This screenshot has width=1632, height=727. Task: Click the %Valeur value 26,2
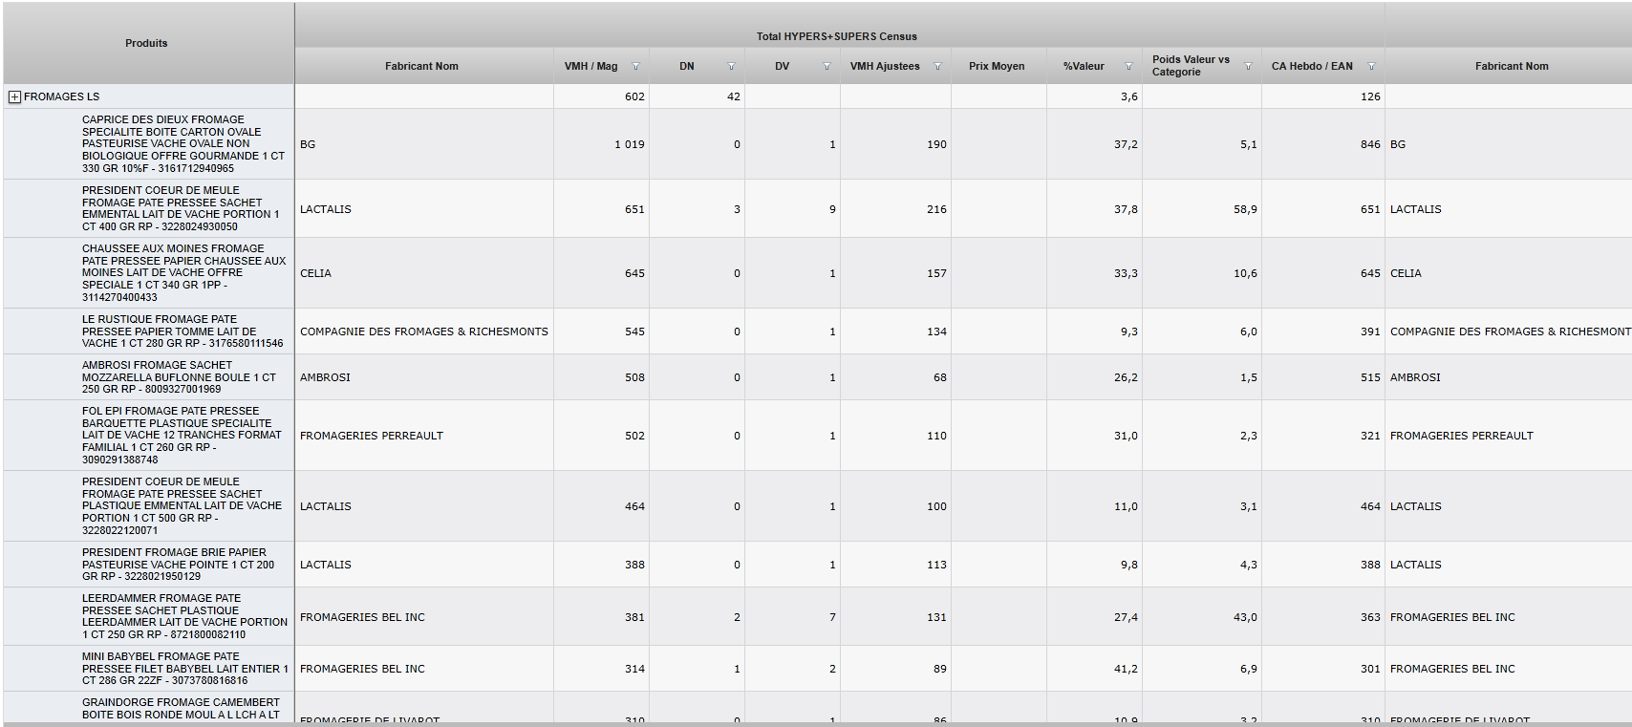coord(1126,377)
